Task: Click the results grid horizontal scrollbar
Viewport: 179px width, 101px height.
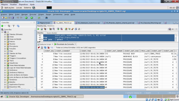Action: pos(95,90)
